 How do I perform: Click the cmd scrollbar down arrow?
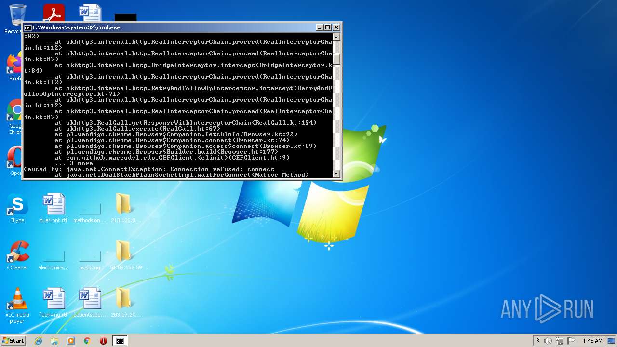point(336,173)
